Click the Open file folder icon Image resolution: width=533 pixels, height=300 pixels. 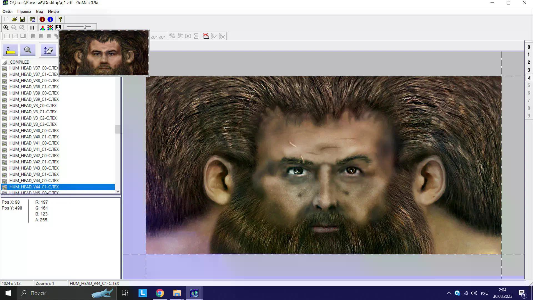[14, 19]
